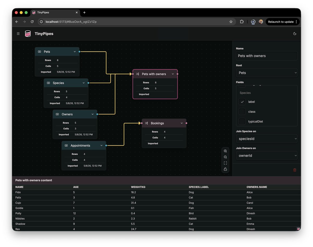Open the Join Species on dropdown
The image size is (313, 247).
tap(267, 139)
